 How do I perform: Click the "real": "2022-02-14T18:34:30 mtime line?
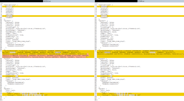click(x=25, y=93)
